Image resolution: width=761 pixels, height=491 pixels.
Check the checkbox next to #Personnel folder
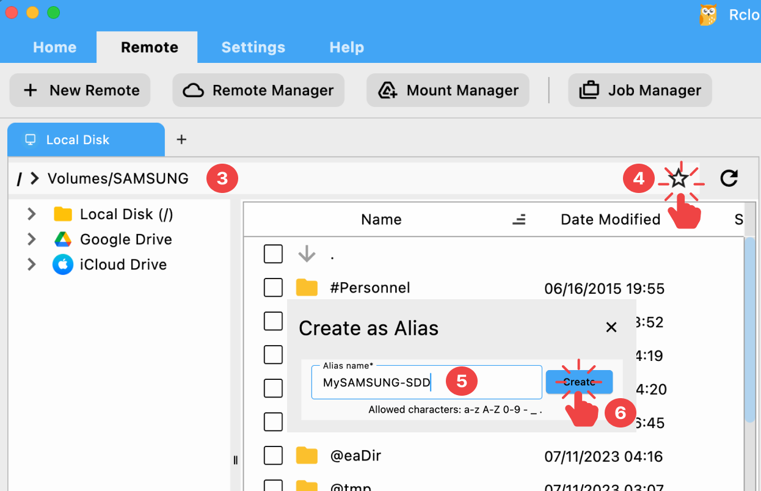(273, 287)
